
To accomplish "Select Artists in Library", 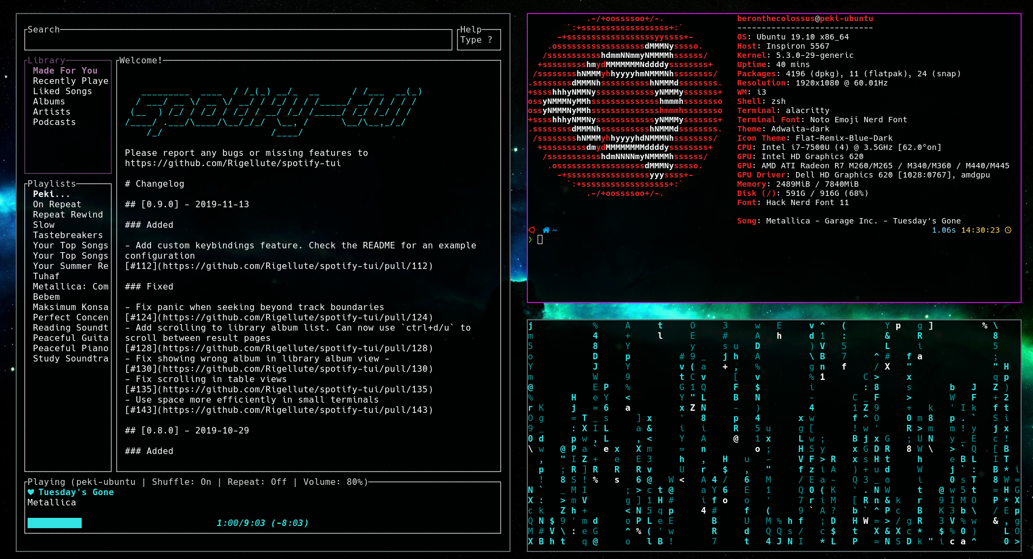I will coord(52,112).
